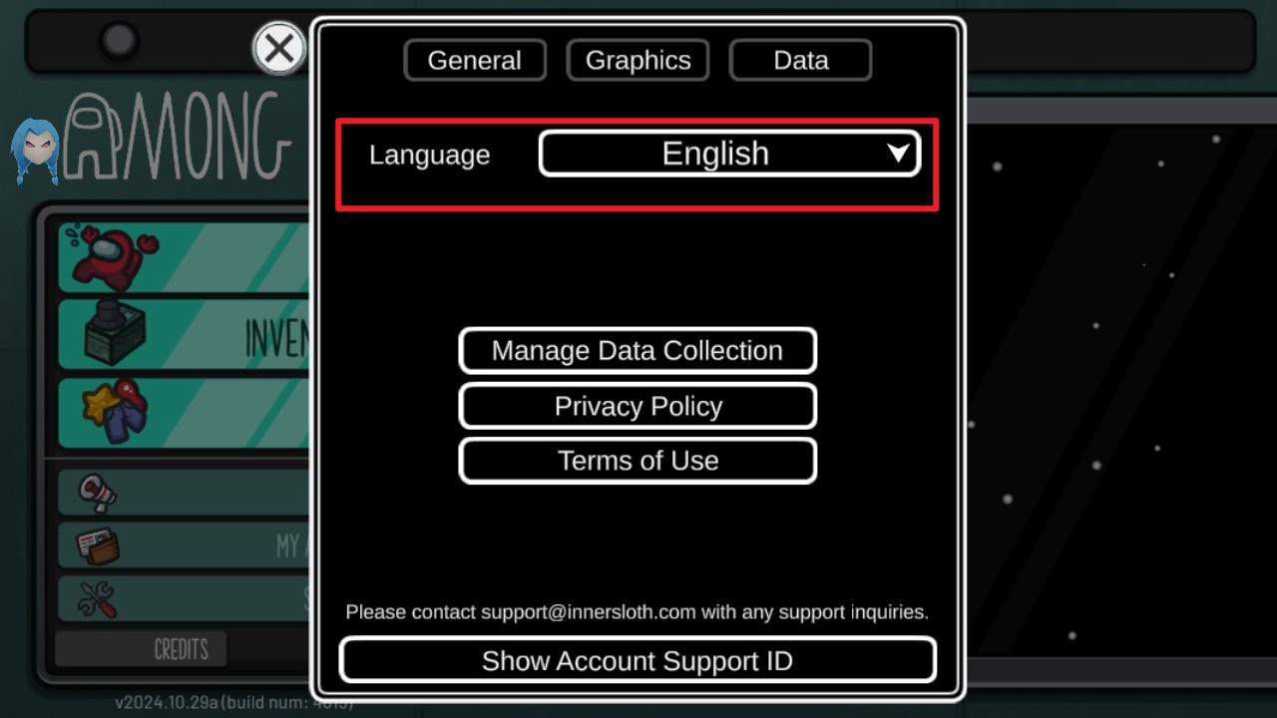View the Privacy Policy

[x=638, y=406]
